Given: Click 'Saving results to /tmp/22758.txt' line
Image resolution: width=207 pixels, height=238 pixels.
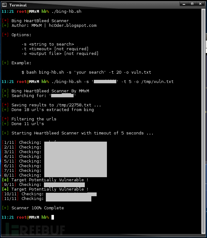Looking at the screenshot, I should [x=51, y=105].
